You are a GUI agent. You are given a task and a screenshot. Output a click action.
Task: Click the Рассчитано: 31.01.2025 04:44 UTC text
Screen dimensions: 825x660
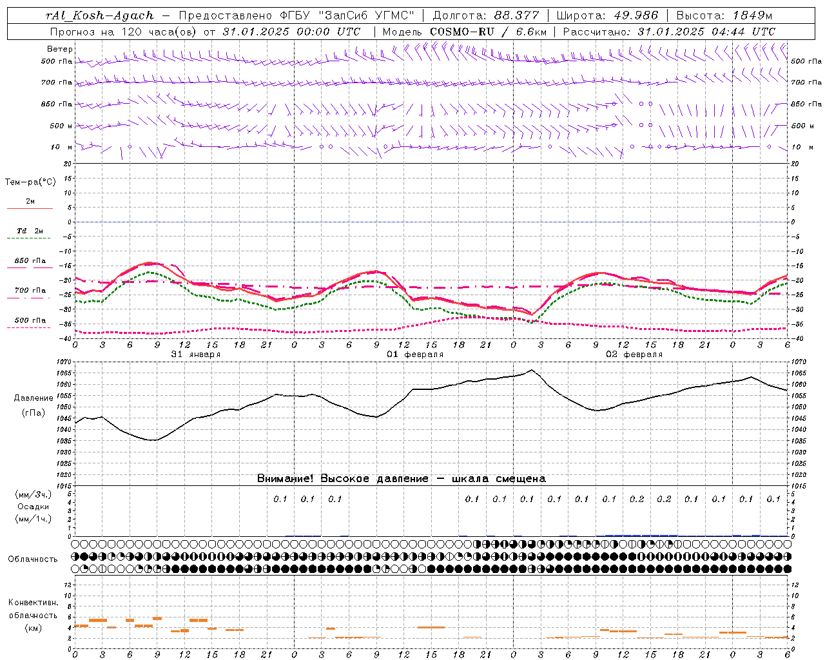click(x=669, y=32)
